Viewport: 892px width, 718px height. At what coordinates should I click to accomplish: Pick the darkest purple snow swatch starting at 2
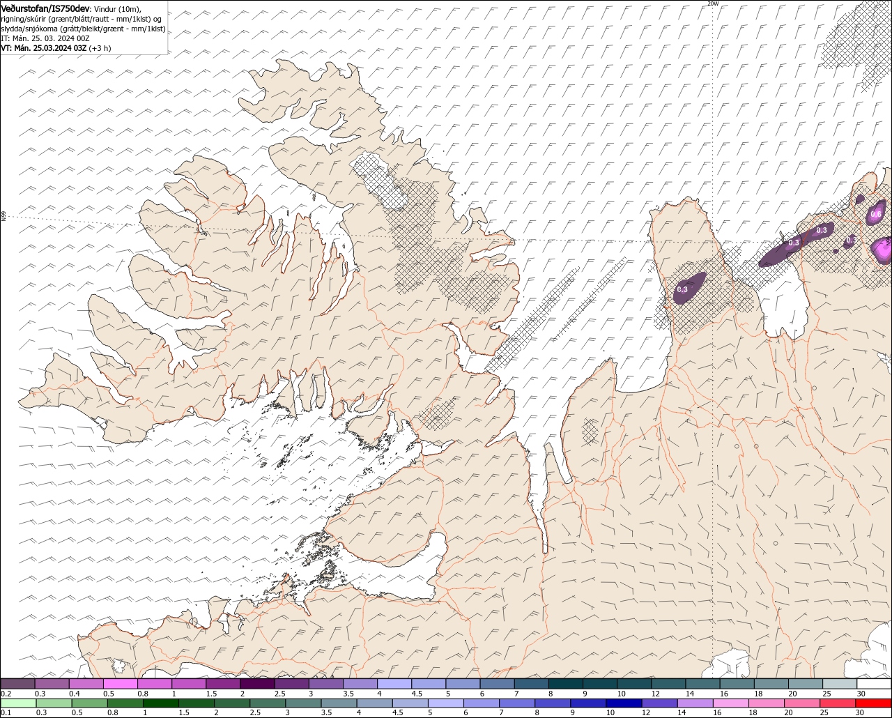tap(257, 684)
